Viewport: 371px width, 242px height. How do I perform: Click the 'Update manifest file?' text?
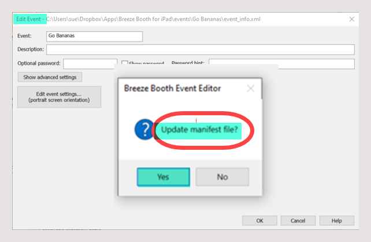(199, 130)
